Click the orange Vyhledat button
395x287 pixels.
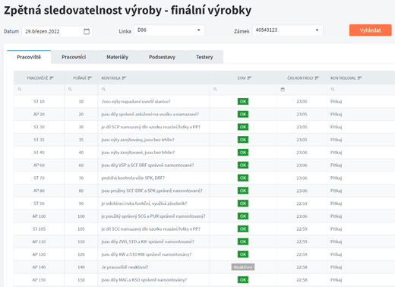point(370,30)
